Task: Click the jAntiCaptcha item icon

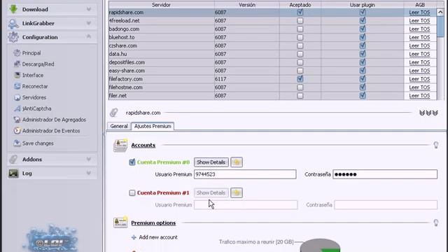Action: [x=17, y=108]
